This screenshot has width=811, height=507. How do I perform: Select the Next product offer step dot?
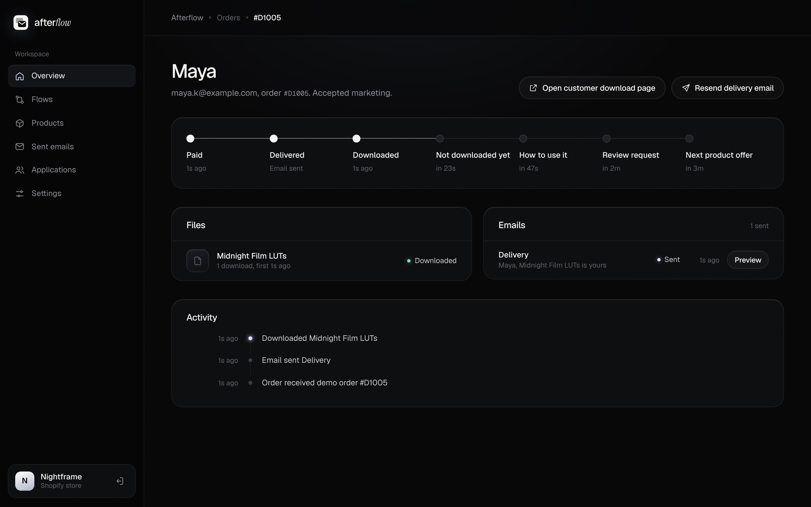tap(689, 139)
